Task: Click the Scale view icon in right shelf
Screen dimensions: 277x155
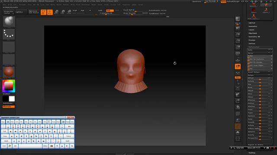Action: (x=238, y=101)
